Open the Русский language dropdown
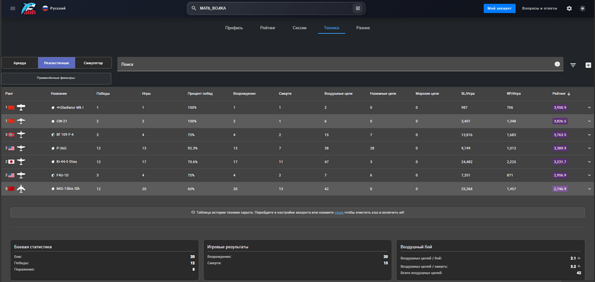 [54, 8]
